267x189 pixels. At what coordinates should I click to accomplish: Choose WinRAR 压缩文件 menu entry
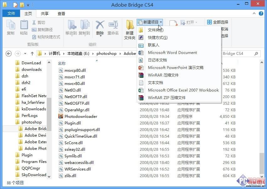click(179, 75)
